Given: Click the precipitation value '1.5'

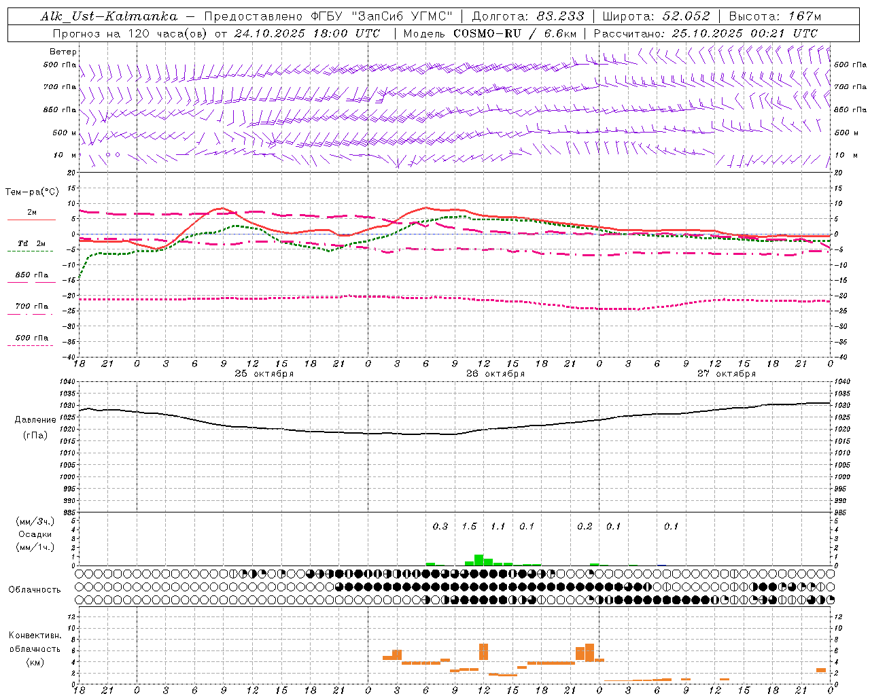Looking at the screenshot, I should point(469,526).
